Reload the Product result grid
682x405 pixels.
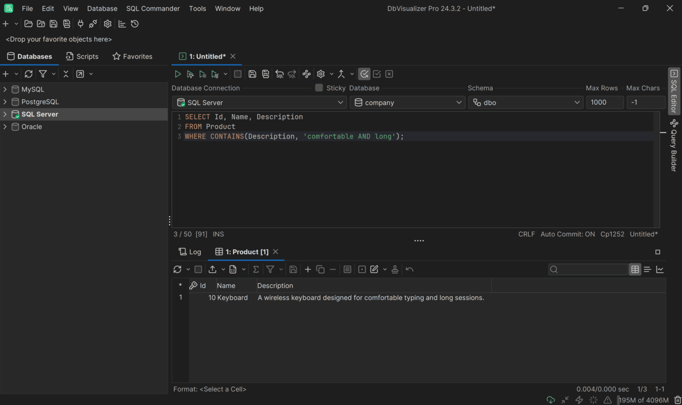(x=177, y=269)
